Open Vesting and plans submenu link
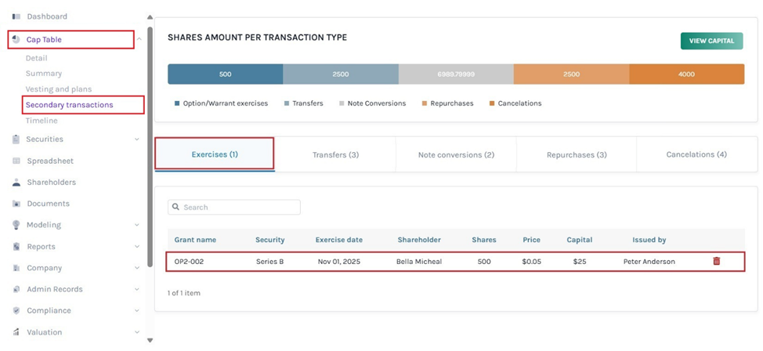The image size is (763, 351). click(x=59, y=89)
